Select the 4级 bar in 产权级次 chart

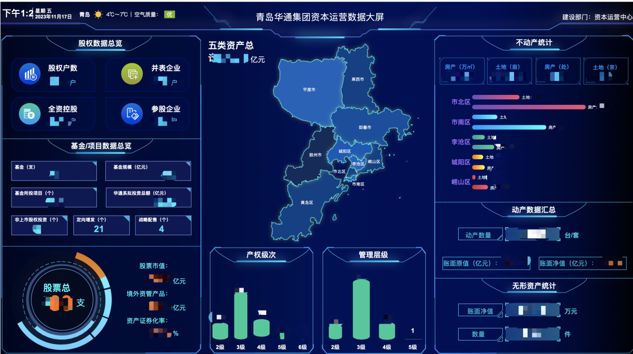(x=261, y=328)
